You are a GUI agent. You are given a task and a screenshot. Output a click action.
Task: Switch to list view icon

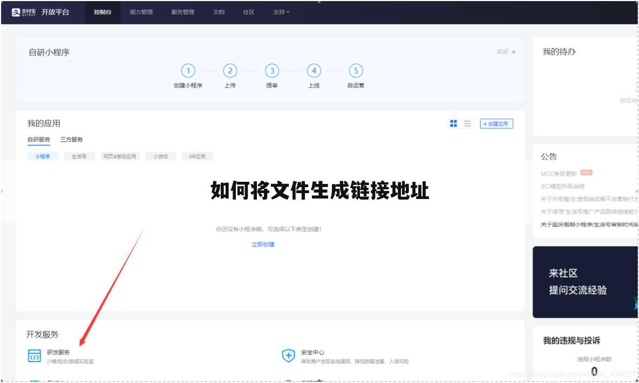(467, 124)
